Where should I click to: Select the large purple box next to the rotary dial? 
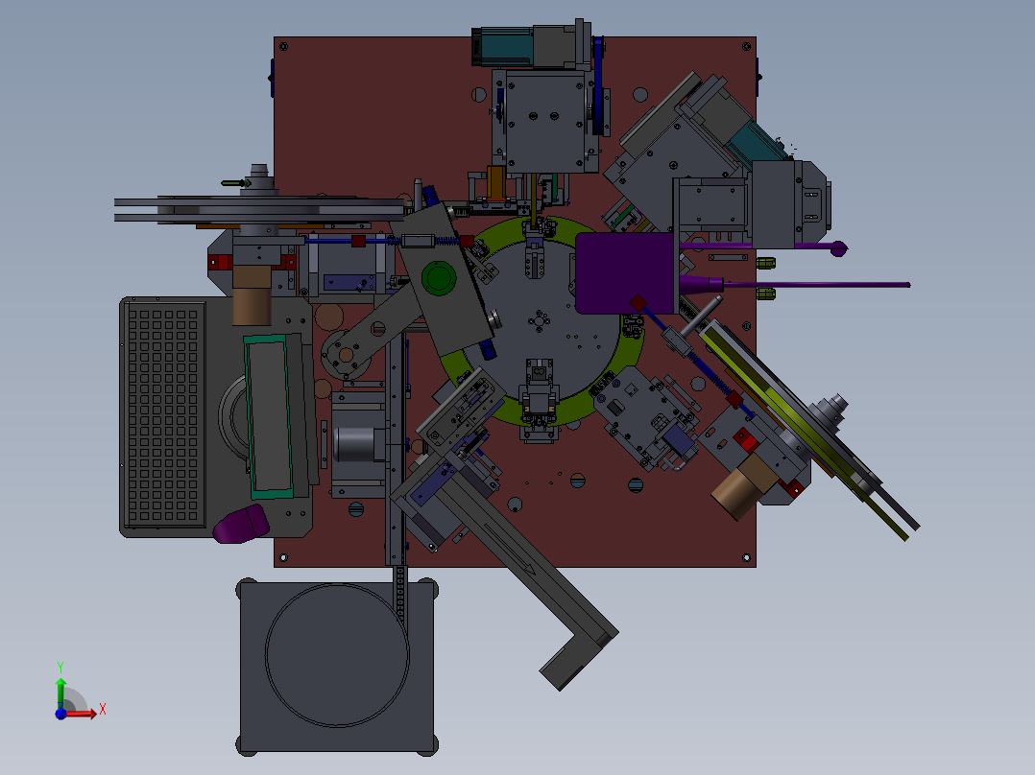(626, 273)
